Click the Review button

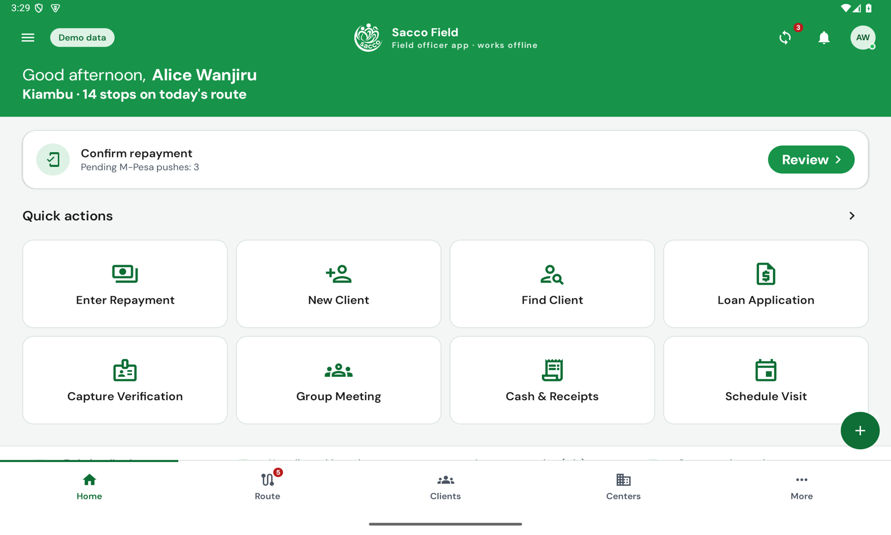click(x=811, y=159)
